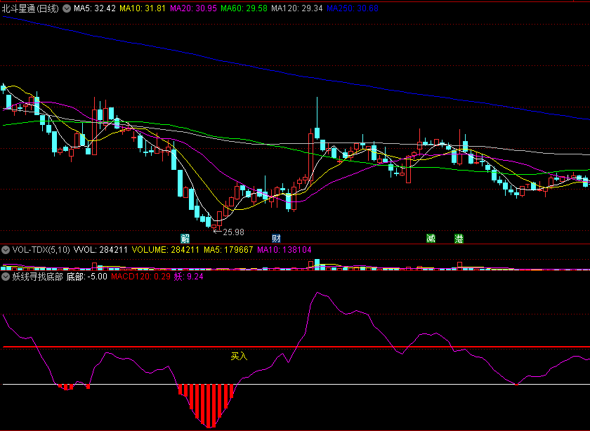The width and height of the screenshot is (590, 431).
Task: Expand the main chart indicator dropdown next to 北斗星通
Action: click(x=67, y=8)
